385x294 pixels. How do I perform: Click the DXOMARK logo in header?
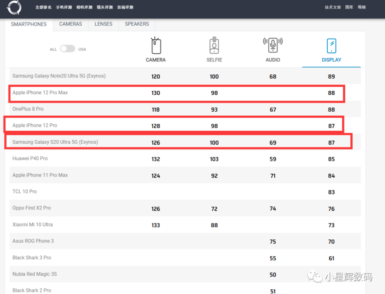coord(14,7)
